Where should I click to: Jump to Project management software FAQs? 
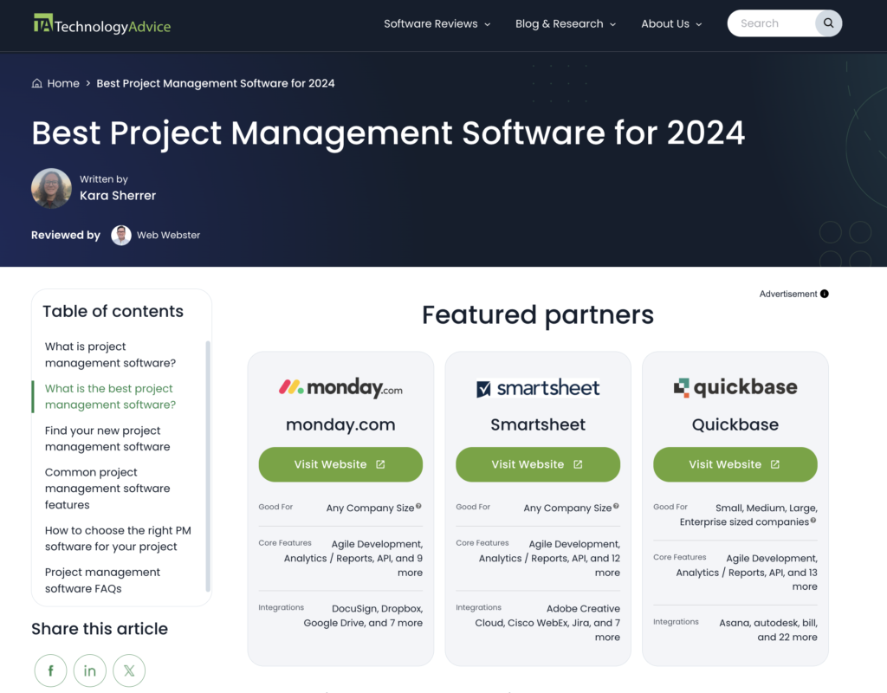tap(102, 580)
